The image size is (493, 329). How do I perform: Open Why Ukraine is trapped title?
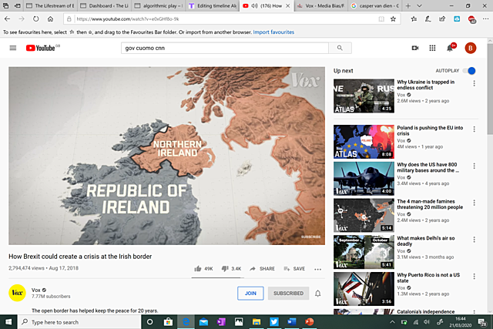pyautogui.click(x=425, y=85)
